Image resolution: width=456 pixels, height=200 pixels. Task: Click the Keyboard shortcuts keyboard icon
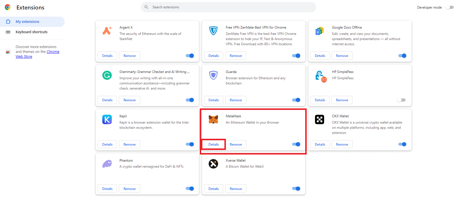[x=8, y=32]
